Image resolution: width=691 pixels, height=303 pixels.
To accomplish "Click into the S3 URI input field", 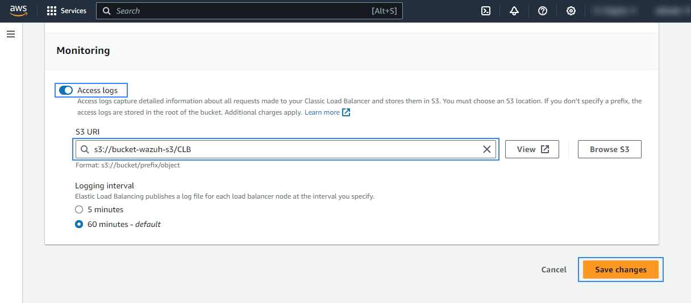I will 284,149.
